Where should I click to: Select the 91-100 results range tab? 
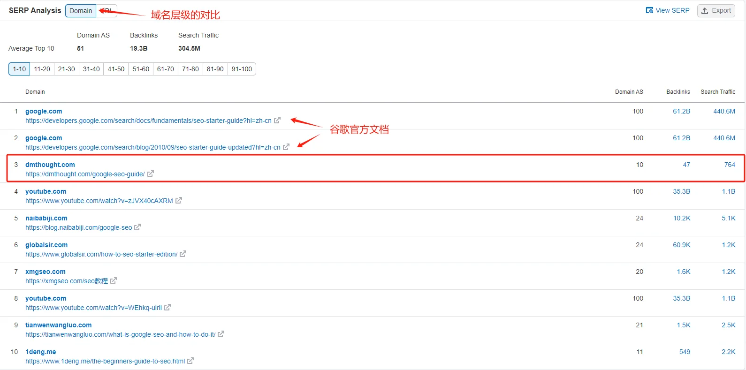click(242, 69)
